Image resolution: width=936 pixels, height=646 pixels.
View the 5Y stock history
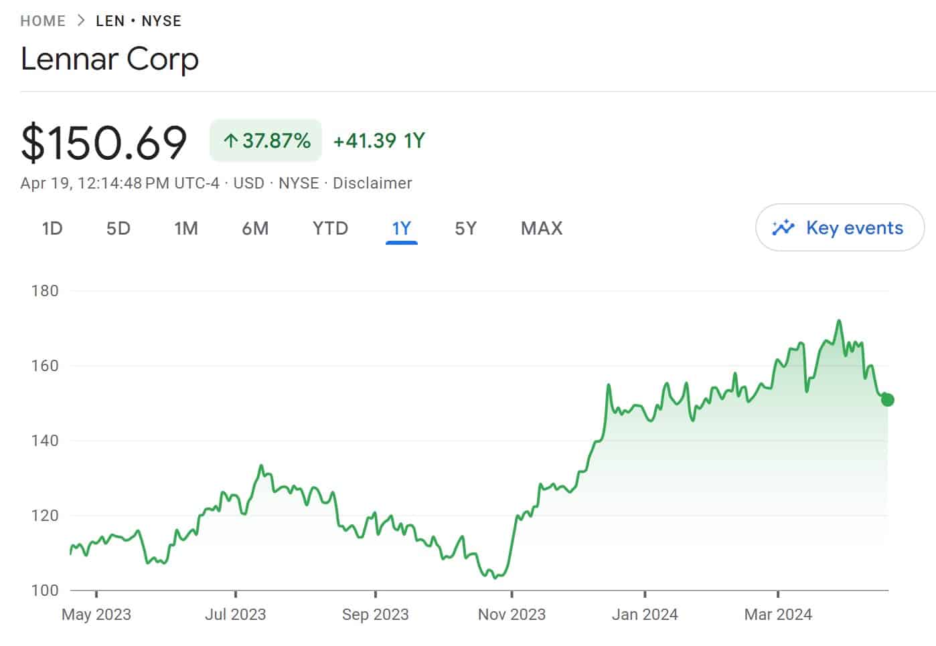465,228
